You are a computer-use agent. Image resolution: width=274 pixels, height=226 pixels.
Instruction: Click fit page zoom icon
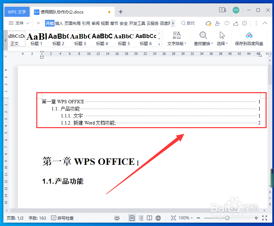pyautogui.click(x=173, y=218)
